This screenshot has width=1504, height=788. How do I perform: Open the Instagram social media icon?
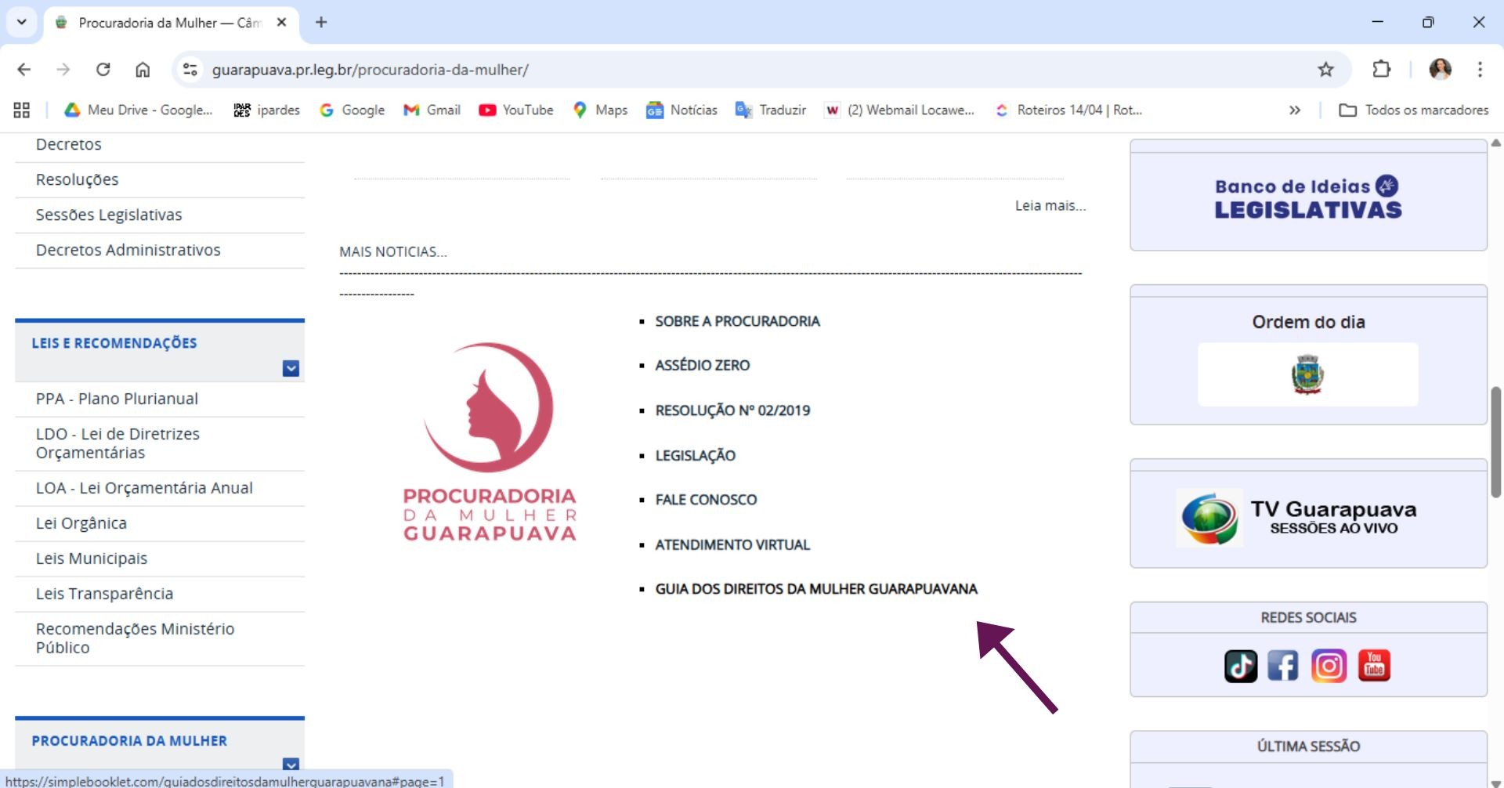(1329, 666)
